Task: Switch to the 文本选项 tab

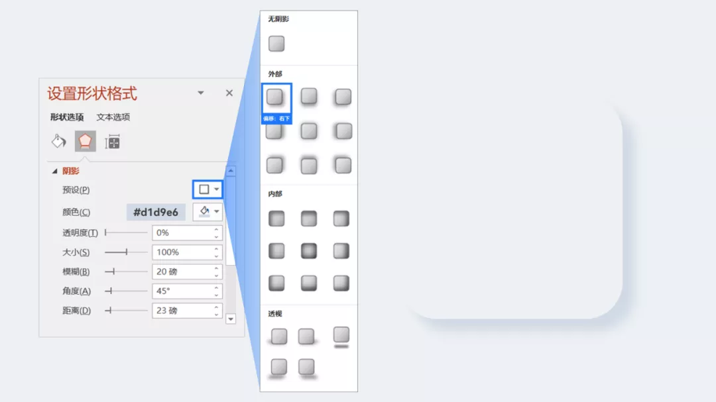Action: coord(113,117)
